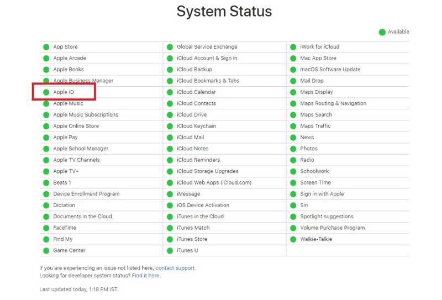
Task: Select the iCloud Reminders row
Action: (225, 160)
